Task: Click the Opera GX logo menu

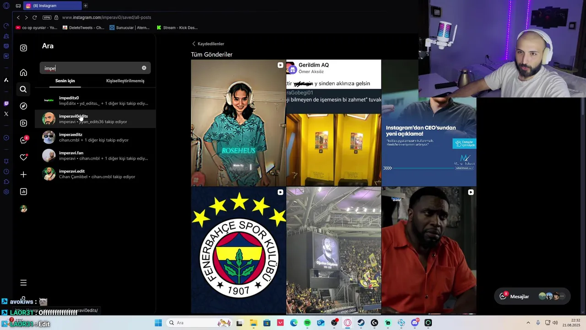Action: click(6, 5)
